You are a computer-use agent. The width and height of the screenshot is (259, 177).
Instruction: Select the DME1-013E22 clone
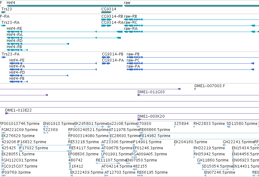[132, 113]
